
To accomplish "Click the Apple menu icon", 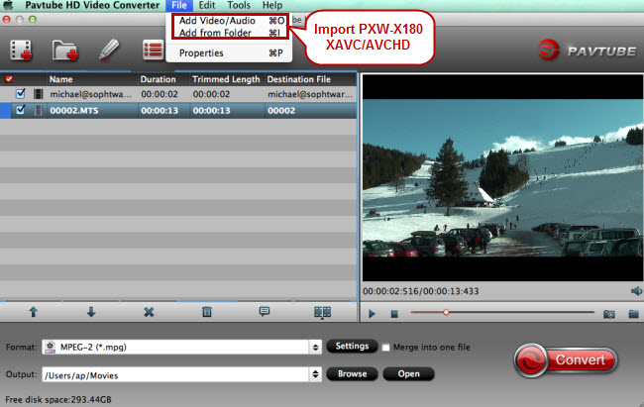I will point(8,5).
